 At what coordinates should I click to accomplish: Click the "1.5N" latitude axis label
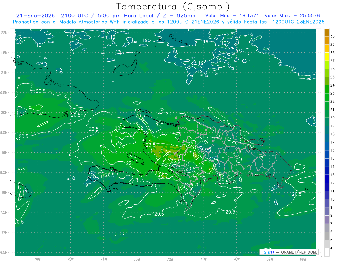point(4,53)
